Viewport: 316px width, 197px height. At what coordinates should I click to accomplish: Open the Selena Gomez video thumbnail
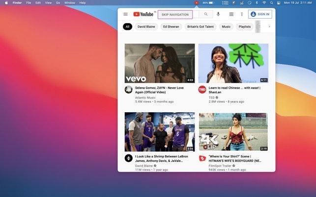click(160, 63)
